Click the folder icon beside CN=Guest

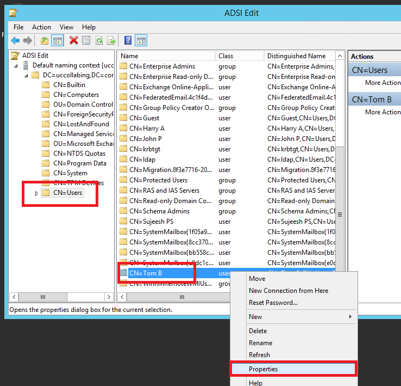[x=123, y=118]
